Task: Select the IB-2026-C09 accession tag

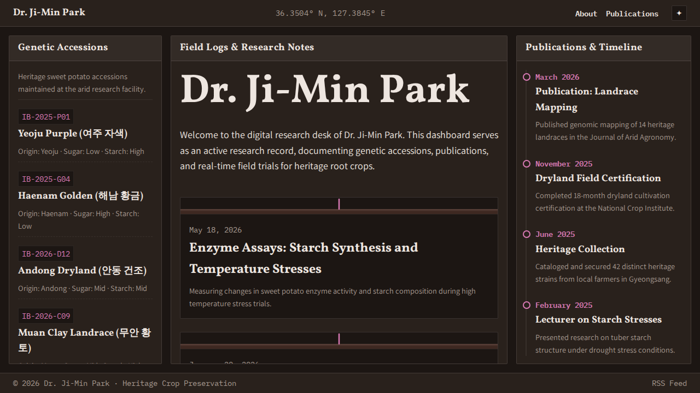Action: [46, 316]
